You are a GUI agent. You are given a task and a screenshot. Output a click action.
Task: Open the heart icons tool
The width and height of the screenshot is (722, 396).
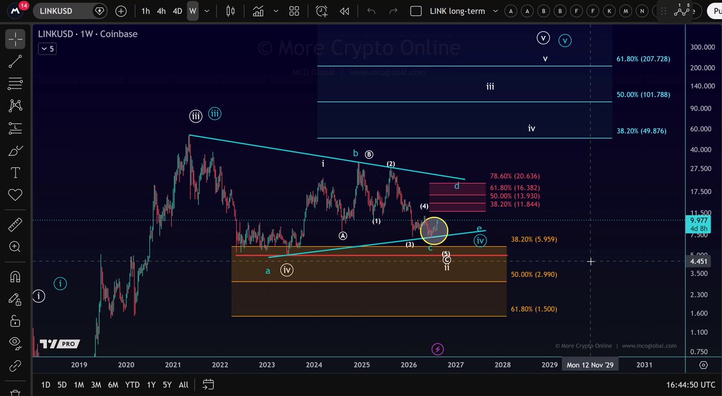tap(15, 195)
